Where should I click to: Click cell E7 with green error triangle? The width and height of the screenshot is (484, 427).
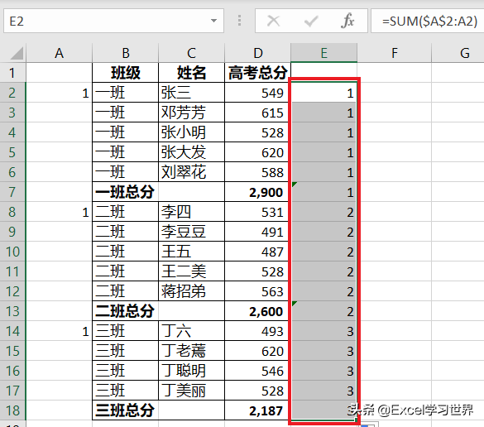pos(323,192)
